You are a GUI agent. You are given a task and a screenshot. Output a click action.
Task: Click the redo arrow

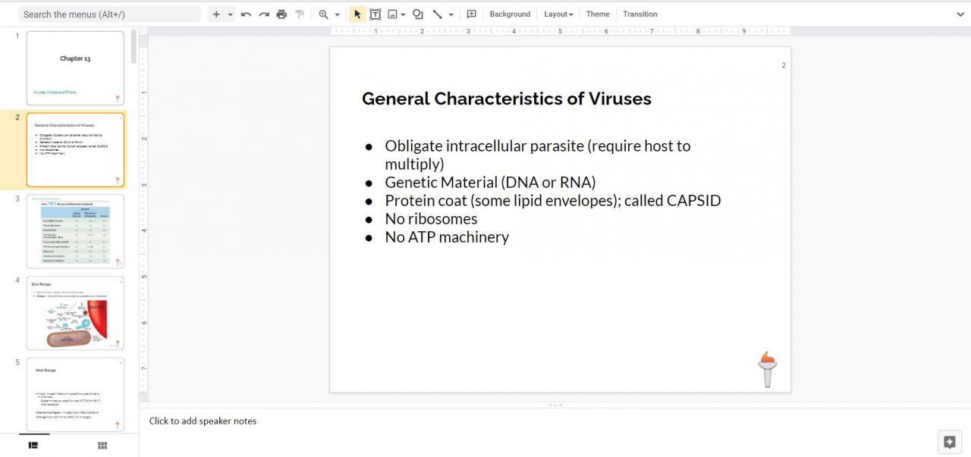[264, 14]
